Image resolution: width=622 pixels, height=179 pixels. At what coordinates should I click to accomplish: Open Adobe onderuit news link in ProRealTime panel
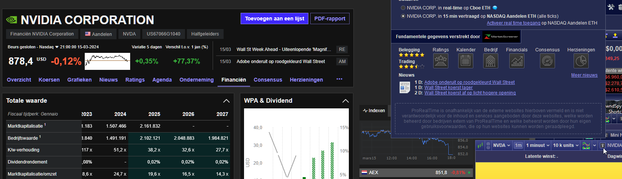coord(470,82)
